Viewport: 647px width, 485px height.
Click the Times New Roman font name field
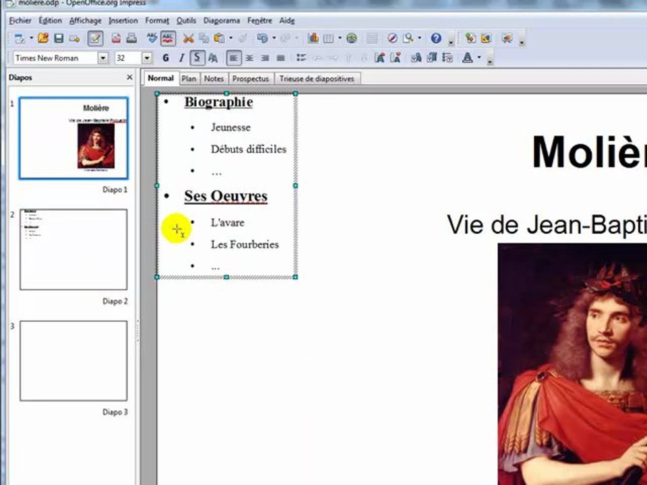[55, 58]
